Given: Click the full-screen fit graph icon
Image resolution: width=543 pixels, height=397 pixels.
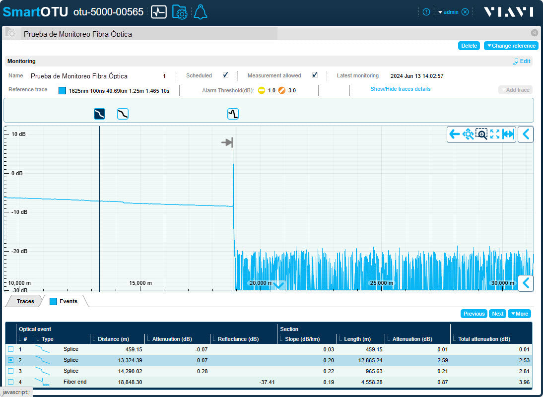Looking at the screenshot, I should pos(495,134).
